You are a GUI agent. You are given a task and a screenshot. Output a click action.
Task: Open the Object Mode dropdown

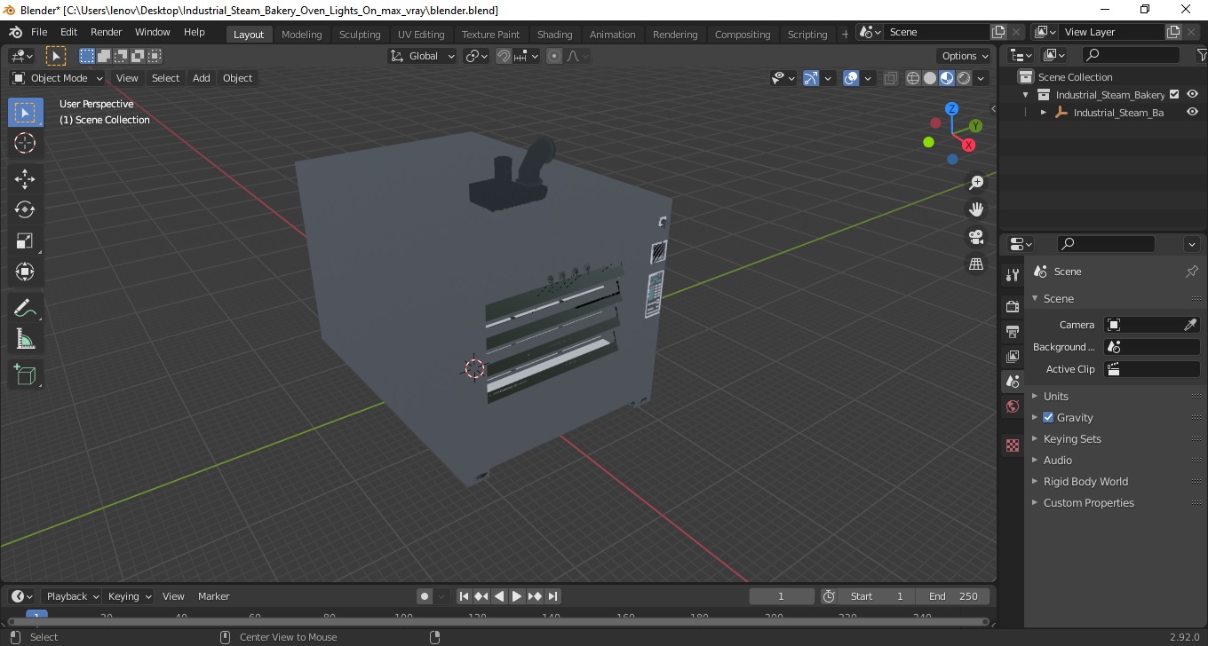pyautogui.click(x=58, y=78)
